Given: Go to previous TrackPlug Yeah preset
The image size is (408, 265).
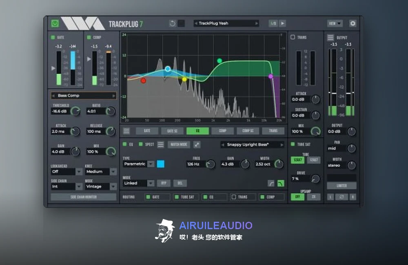Looking at the screenshot, I should 196,23.
